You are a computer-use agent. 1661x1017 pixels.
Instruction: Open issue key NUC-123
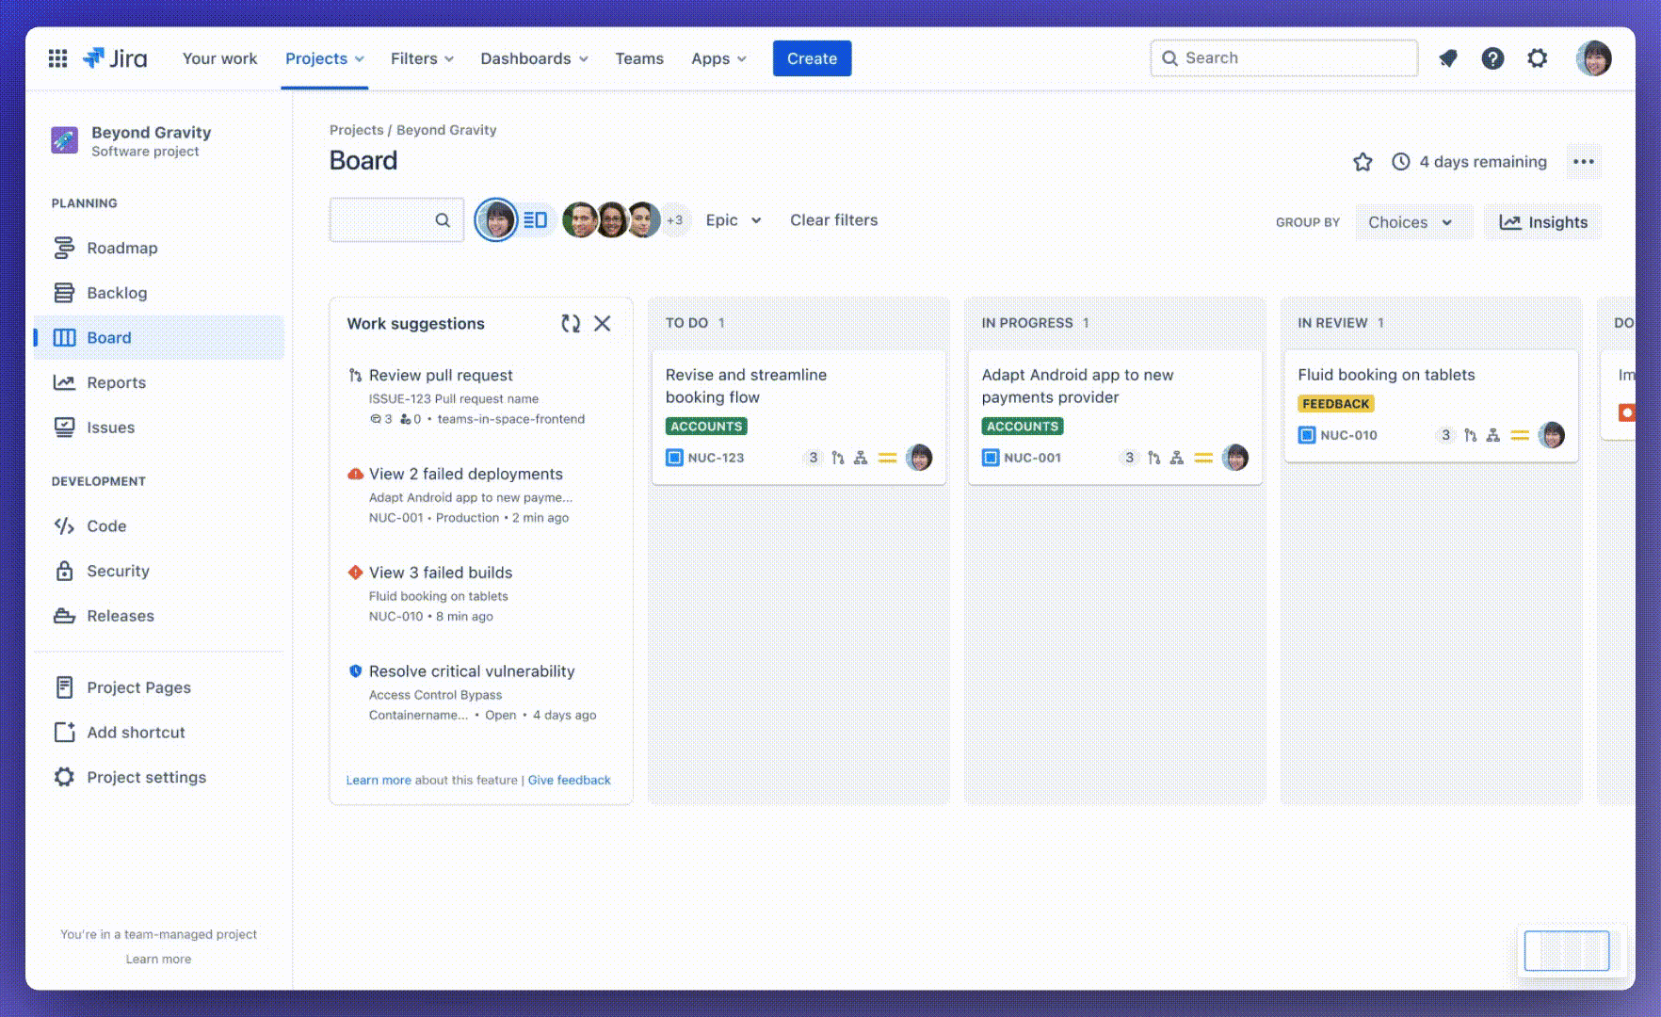(716, 458)
